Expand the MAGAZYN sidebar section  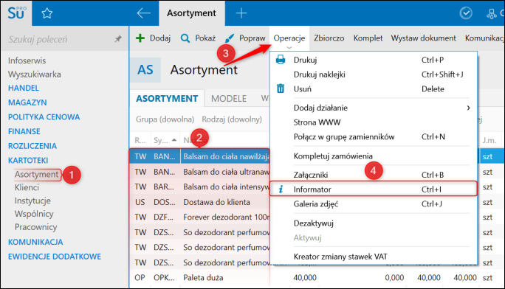click(27, 102)
